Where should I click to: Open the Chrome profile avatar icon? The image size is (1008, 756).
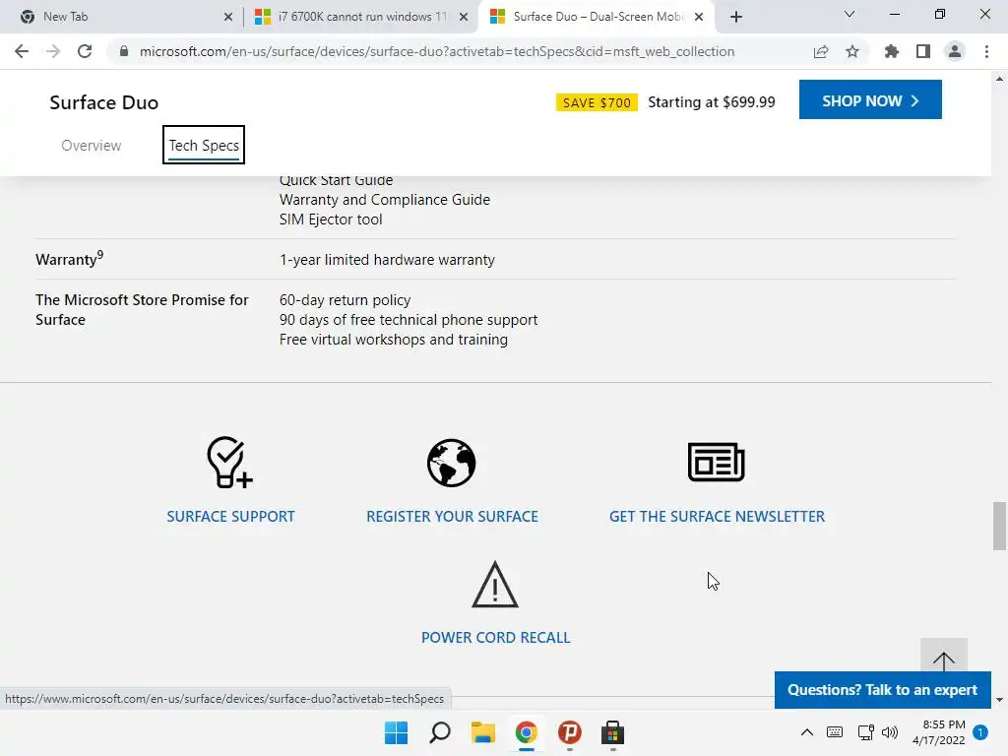(955, 51)
